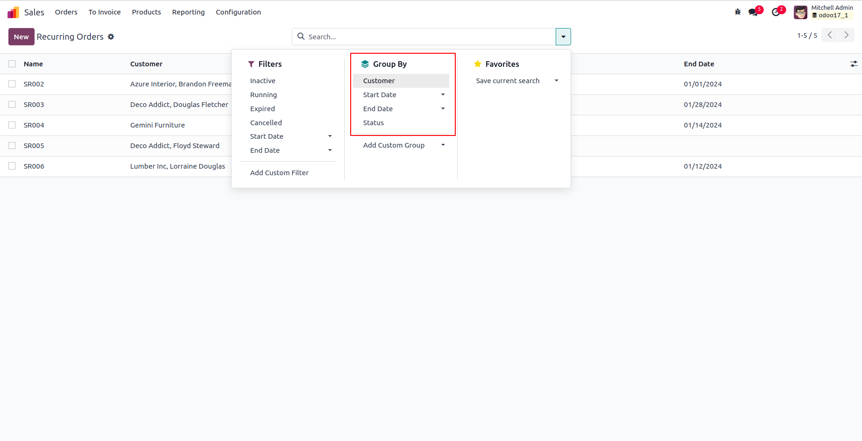
Task: Expand Start Date group by options
Action: (x=443, y=95)
